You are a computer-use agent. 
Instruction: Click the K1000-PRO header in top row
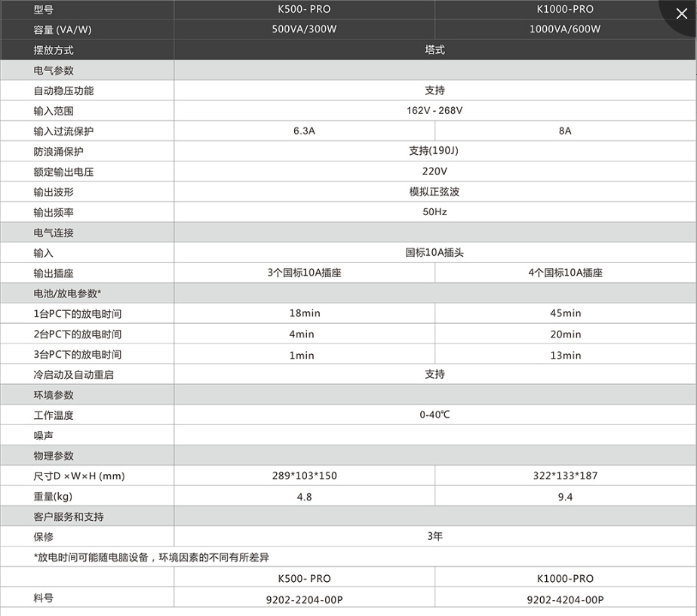coord(565,10)
